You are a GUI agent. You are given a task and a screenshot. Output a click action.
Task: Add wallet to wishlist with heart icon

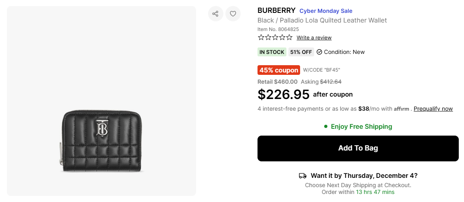click(x=233, y=14)
